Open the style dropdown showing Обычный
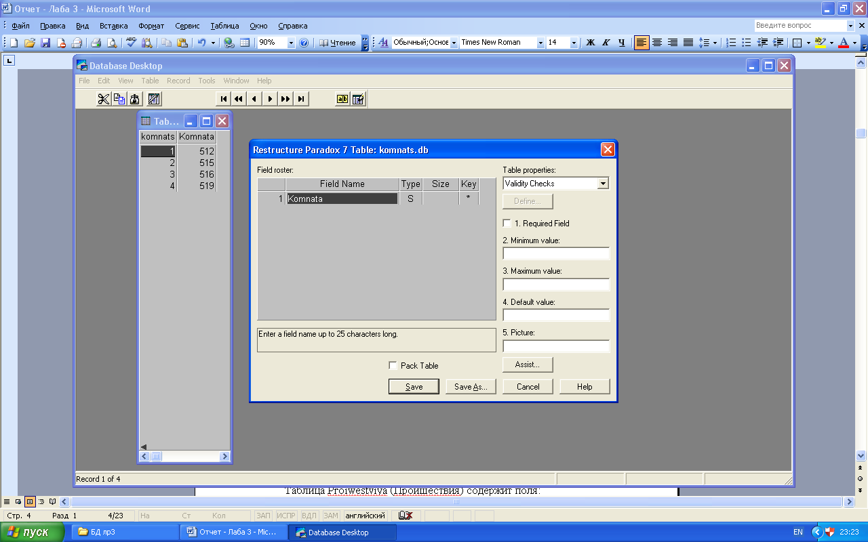 point(454,43)
